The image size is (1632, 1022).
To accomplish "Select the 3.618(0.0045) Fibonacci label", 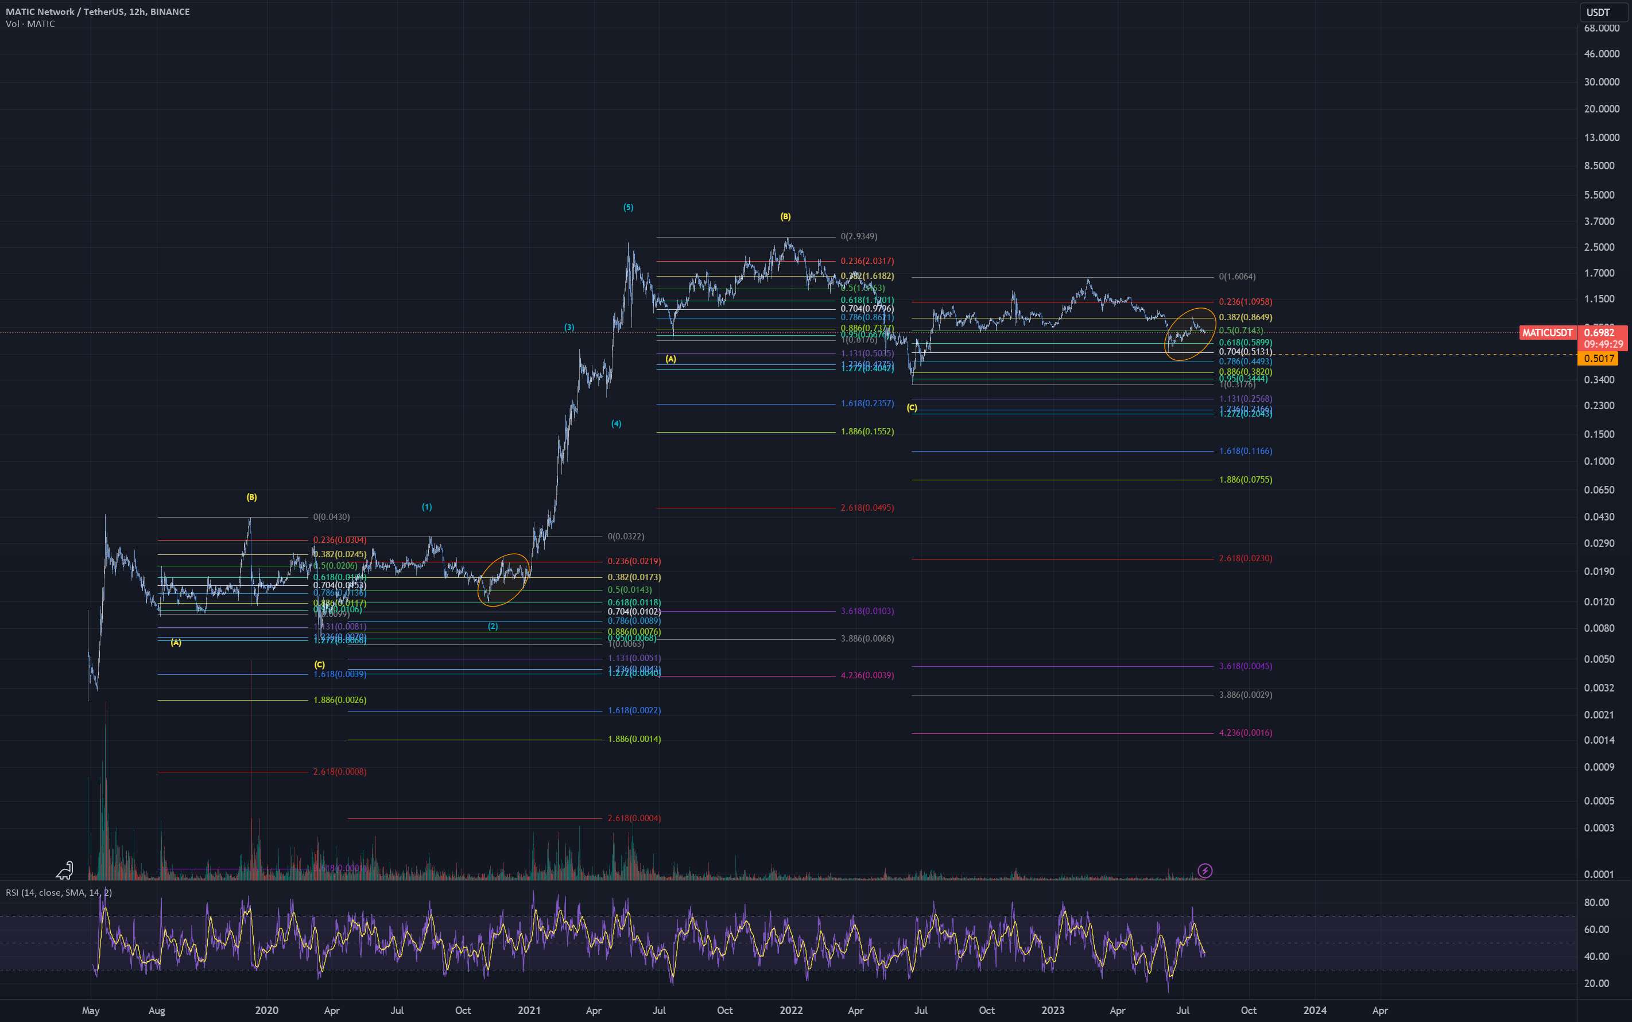I will [1245, 666].
